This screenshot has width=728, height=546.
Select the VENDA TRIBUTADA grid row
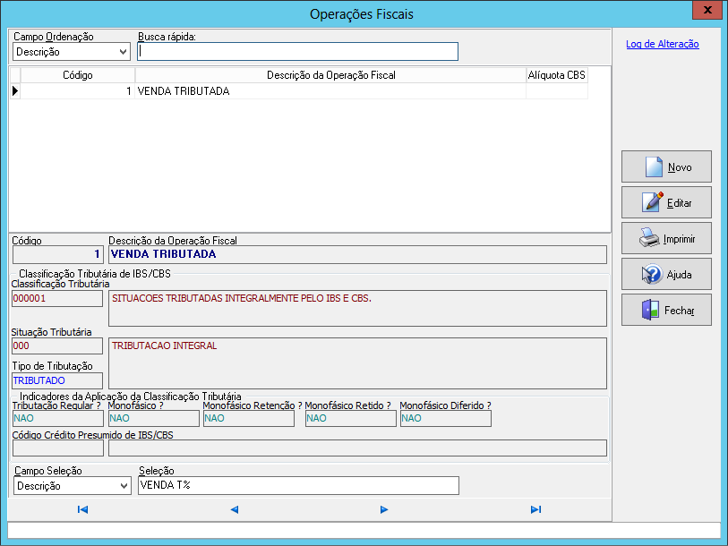(330, 91)
